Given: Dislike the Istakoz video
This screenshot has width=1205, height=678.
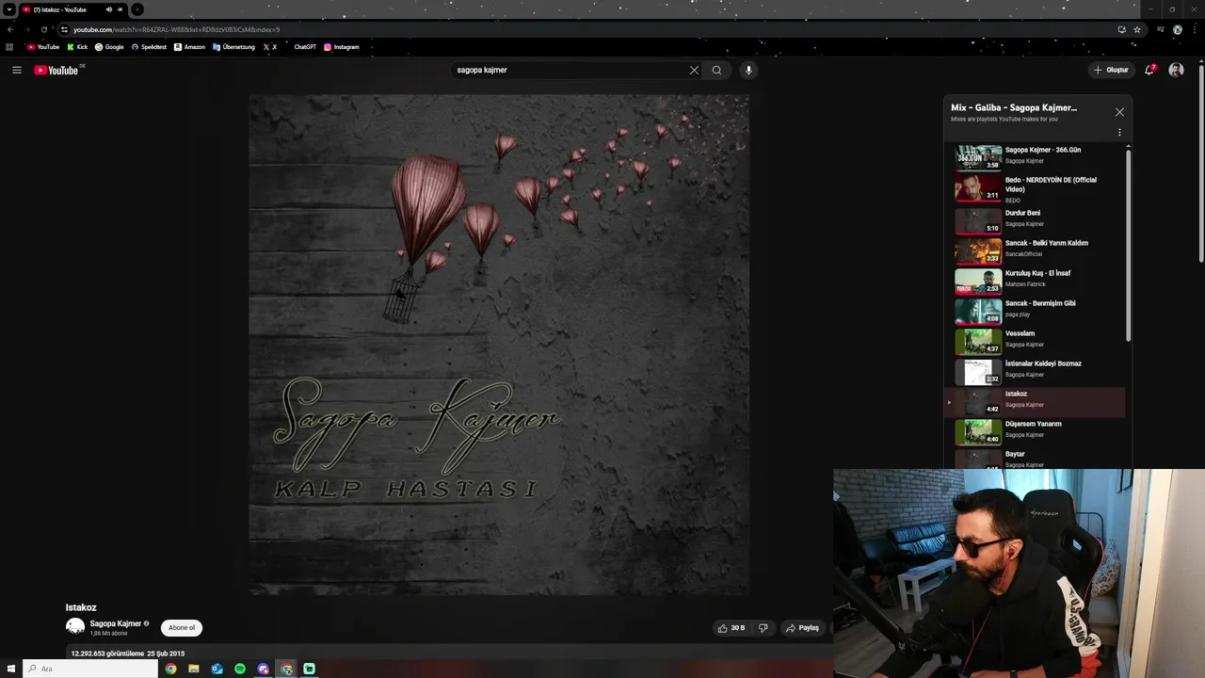Looking at the screenshot, I should click(x=763, y=628).
